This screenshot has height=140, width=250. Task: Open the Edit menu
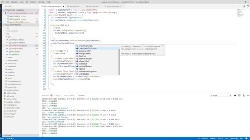click(7, 2)
